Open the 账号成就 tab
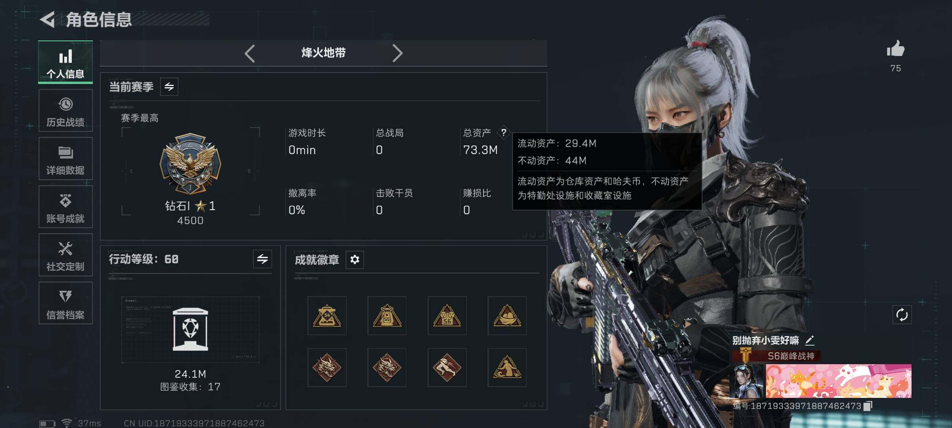 coord(65,207)
